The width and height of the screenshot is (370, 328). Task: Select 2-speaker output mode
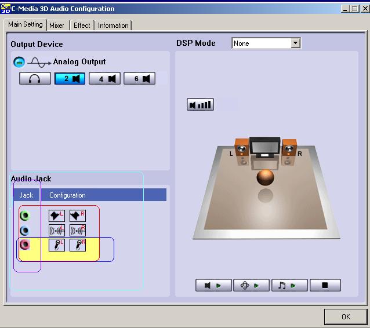pyautogui.click(x=70, y=78)
